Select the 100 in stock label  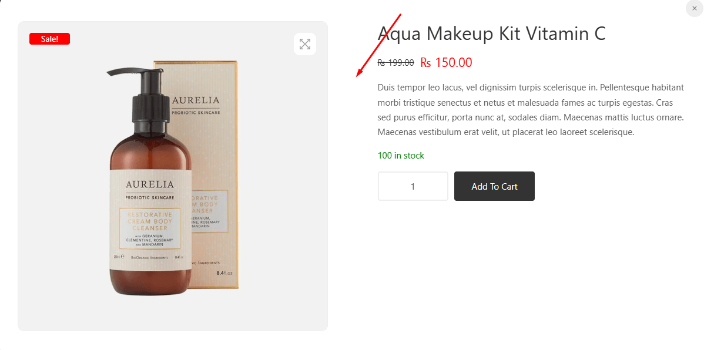[401, 156]
